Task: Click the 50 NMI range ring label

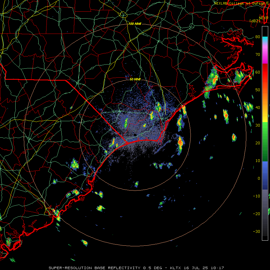Action: (135, 79)
